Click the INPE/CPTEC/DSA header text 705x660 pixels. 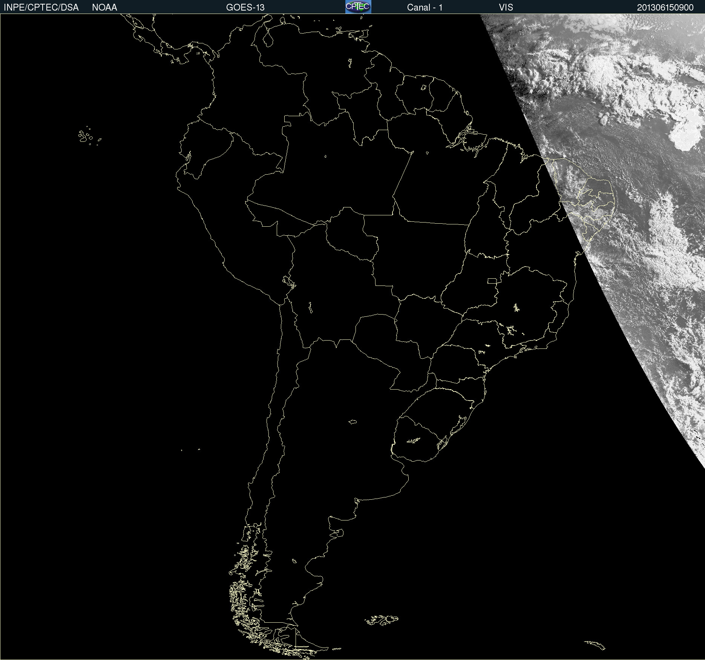(41, 8)
